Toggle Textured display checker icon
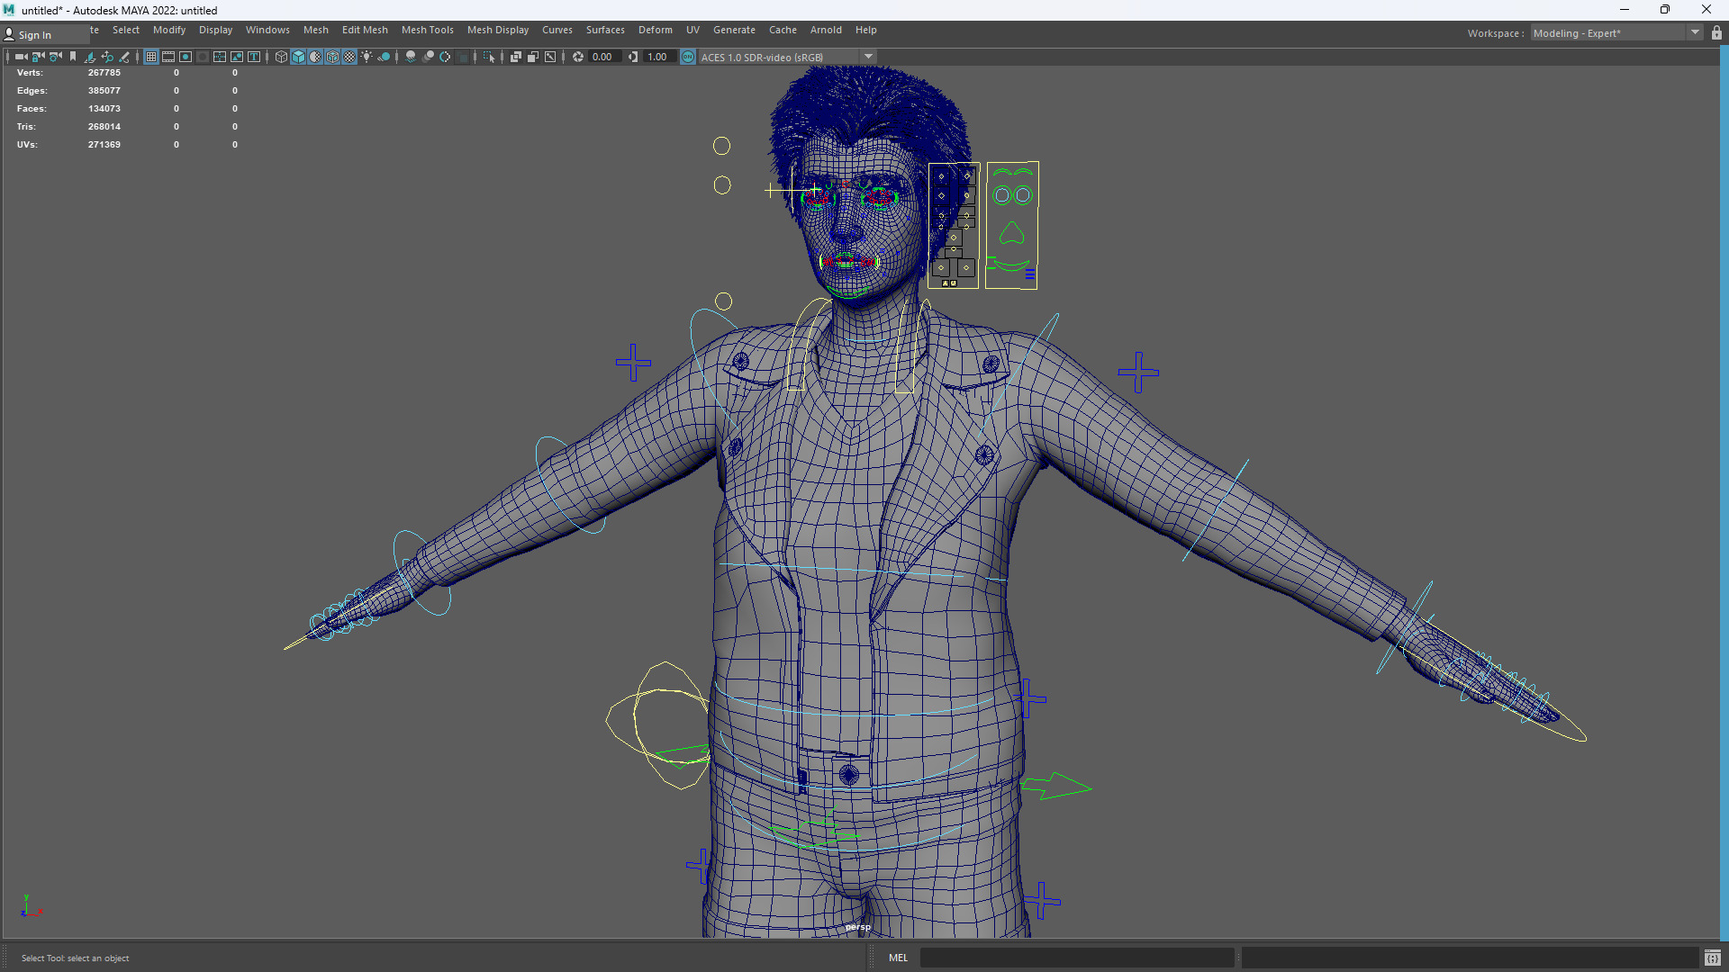1729x972 pixels. (349, 57)
